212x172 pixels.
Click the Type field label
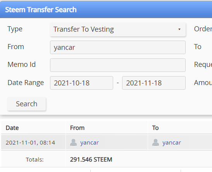[x=15, y=29]
